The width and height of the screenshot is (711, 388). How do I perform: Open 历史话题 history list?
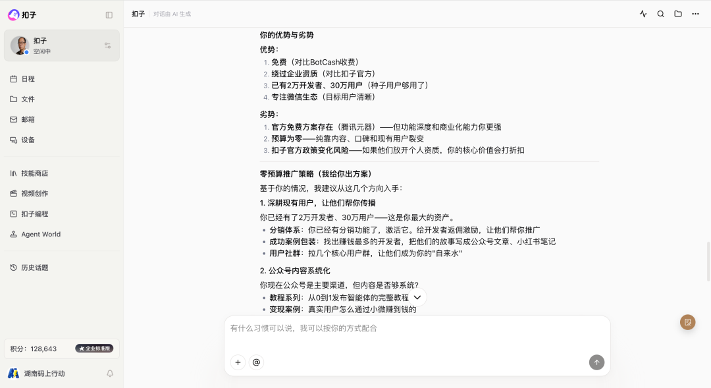[x=62, y=267]
